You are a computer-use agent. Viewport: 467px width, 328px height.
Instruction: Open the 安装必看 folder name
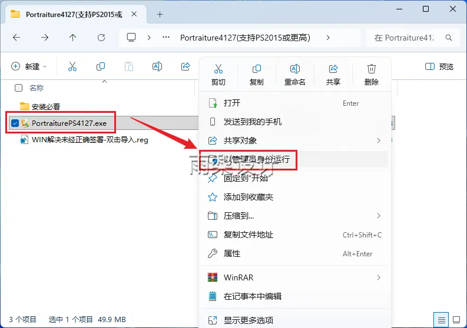pos(46,106)
